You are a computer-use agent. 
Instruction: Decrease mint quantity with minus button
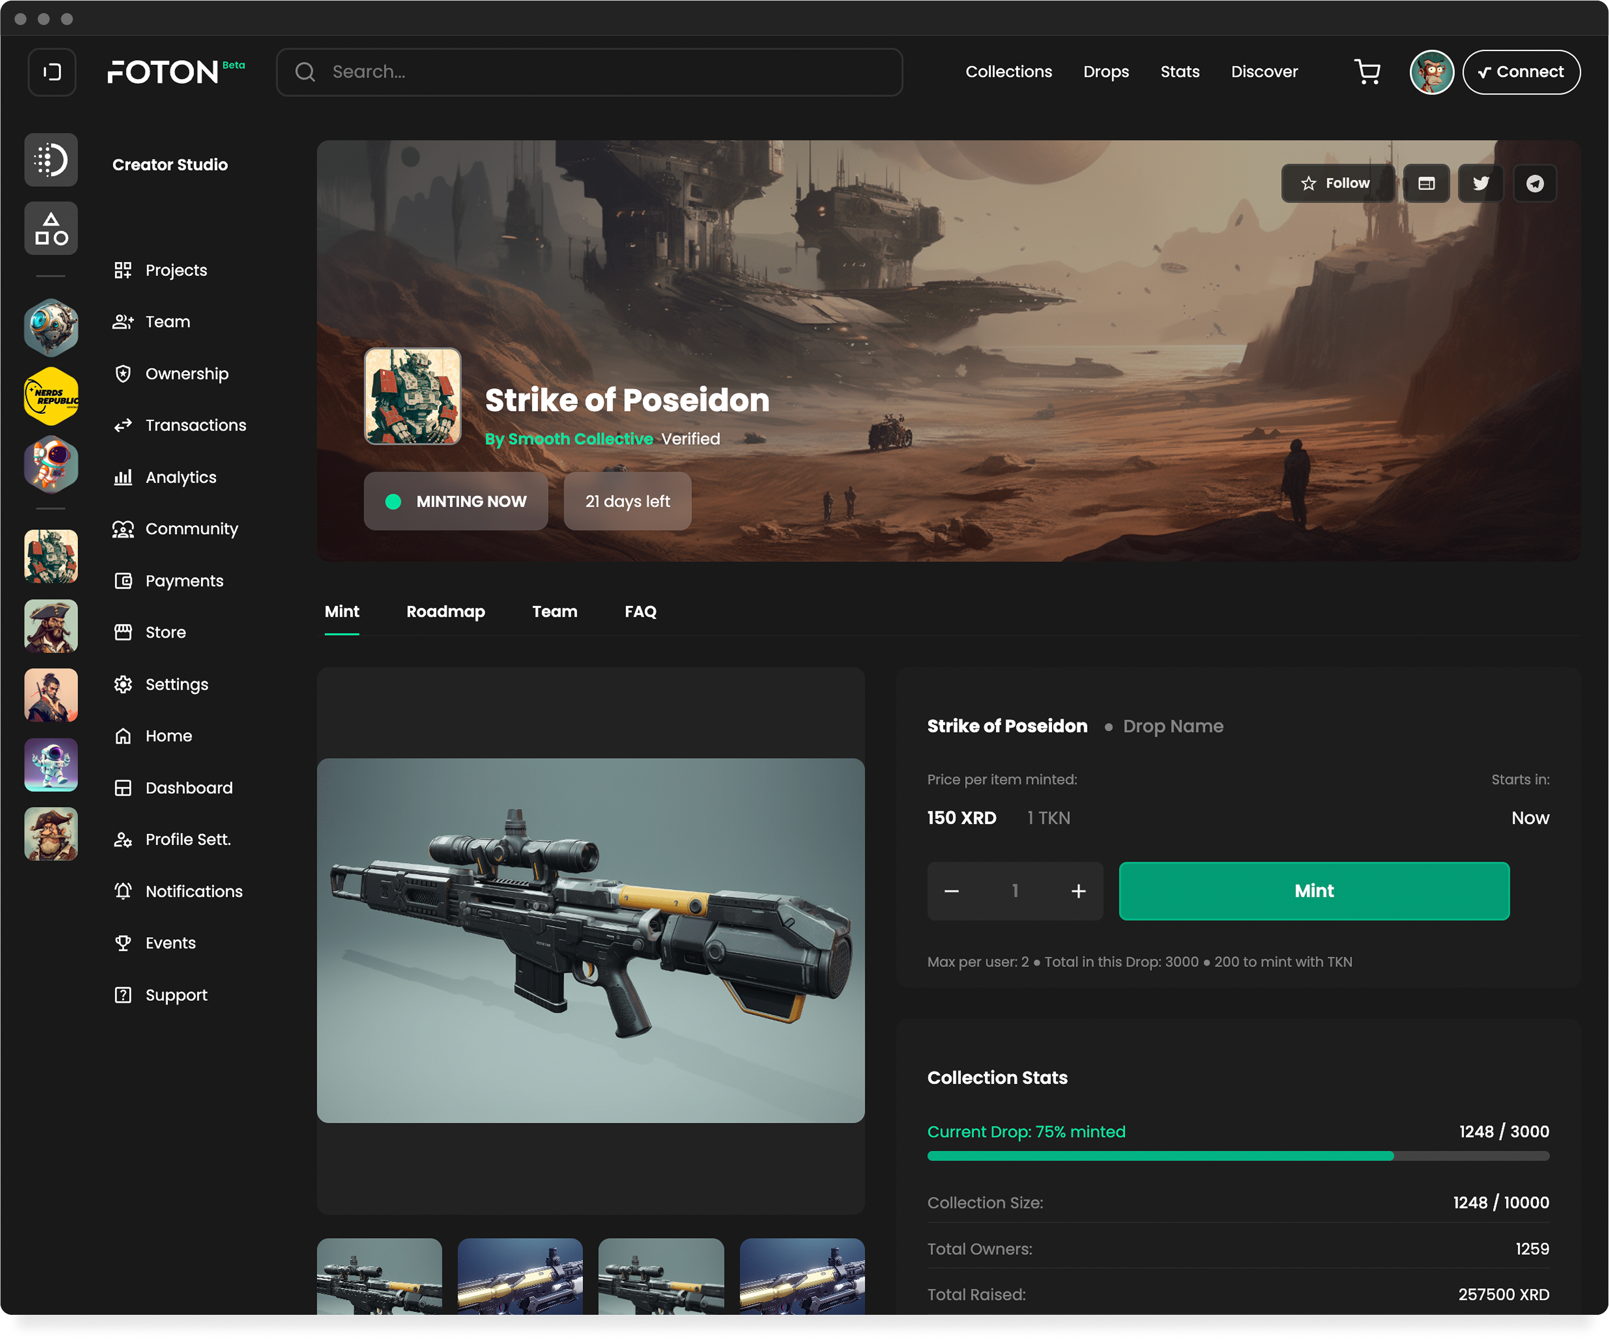click(951, 891)
